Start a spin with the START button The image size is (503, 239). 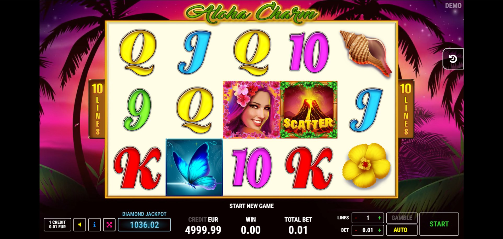point(439,224)
